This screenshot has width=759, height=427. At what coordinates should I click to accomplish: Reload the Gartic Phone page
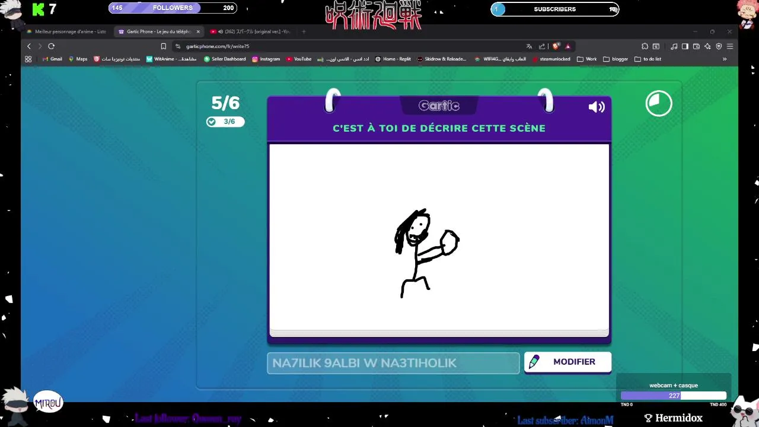tap(52, 46)
